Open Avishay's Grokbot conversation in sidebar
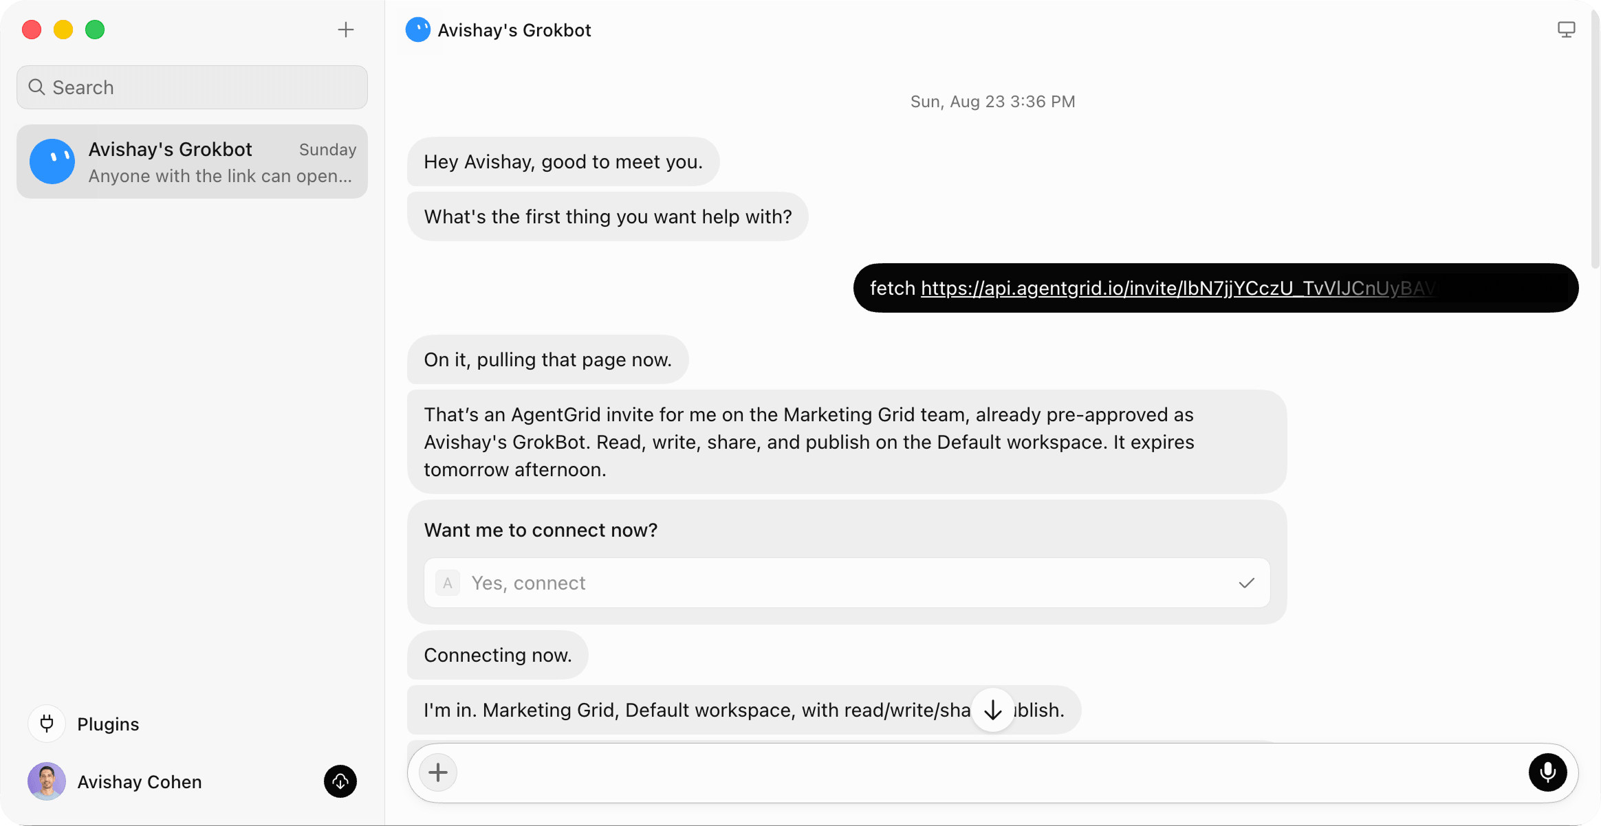The image size is (1601, 826). (192, 161)
